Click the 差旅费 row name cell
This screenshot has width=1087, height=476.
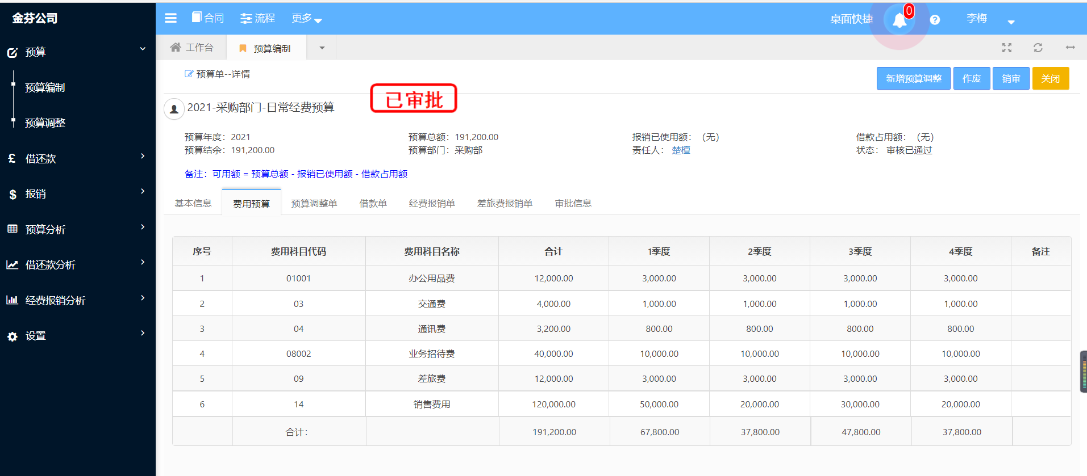(432, 379)
